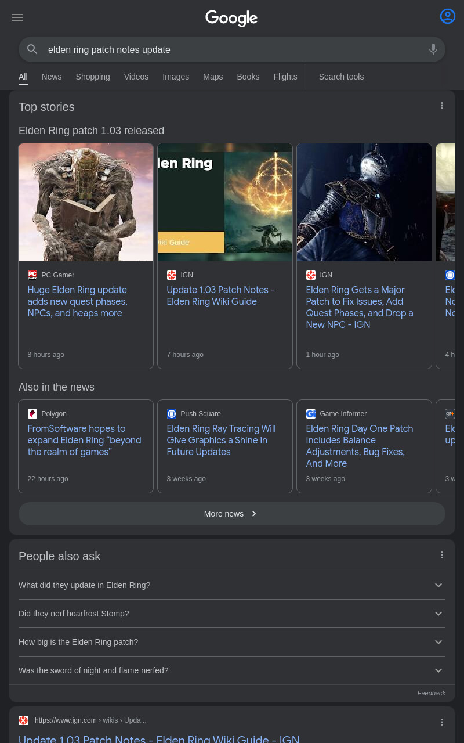Open options for the ign.com result

click(442, 722)
